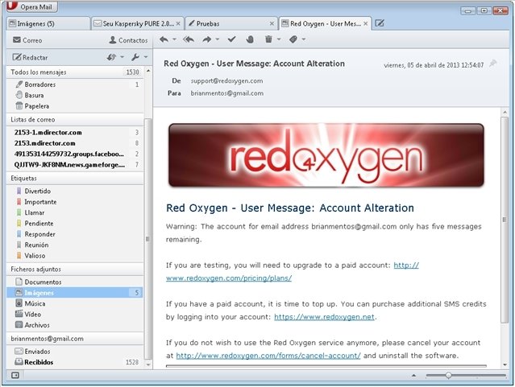This screenshot has width=515, height=387.
Task: Open the redoxygen.com pricing plans link
Action: (x=229, y=278)
